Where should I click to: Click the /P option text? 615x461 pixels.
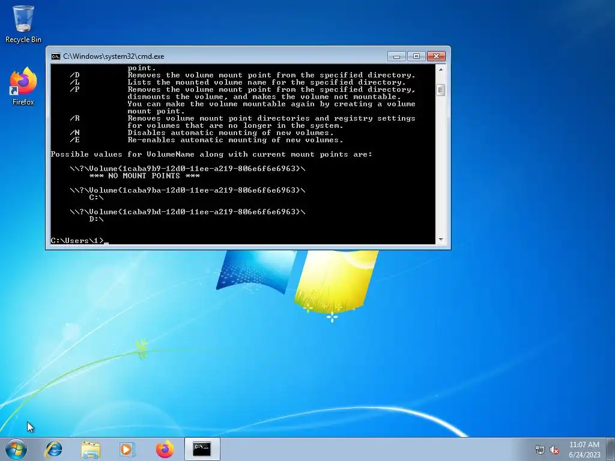point(74,89)
